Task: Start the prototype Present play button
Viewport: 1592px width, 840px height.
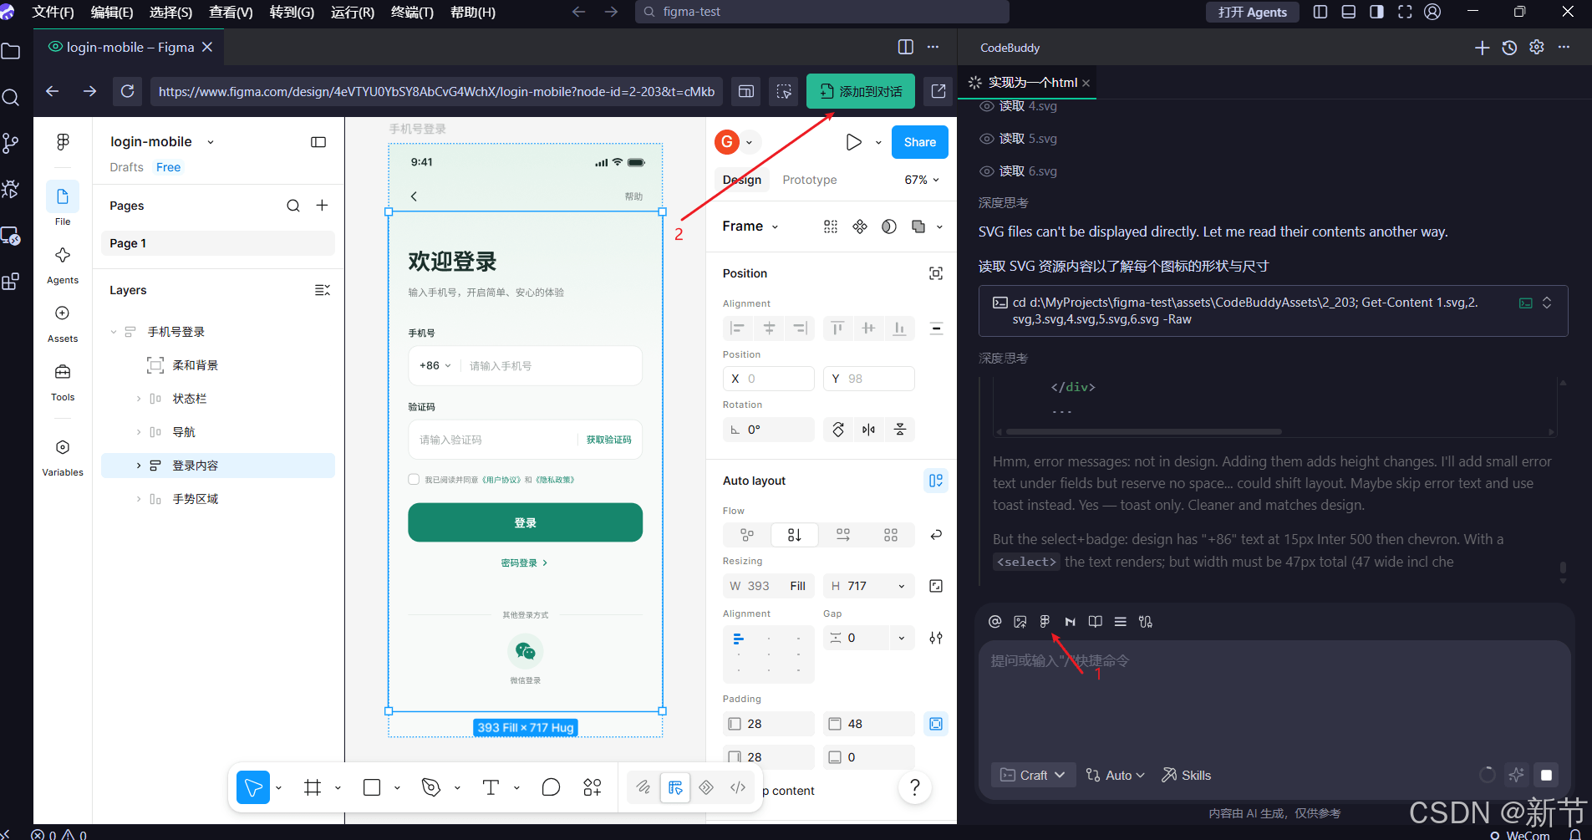Action: (853, 142)
